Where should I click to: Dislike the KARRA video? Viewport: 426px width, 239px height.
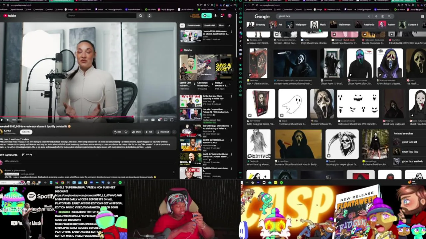[126, 132]
